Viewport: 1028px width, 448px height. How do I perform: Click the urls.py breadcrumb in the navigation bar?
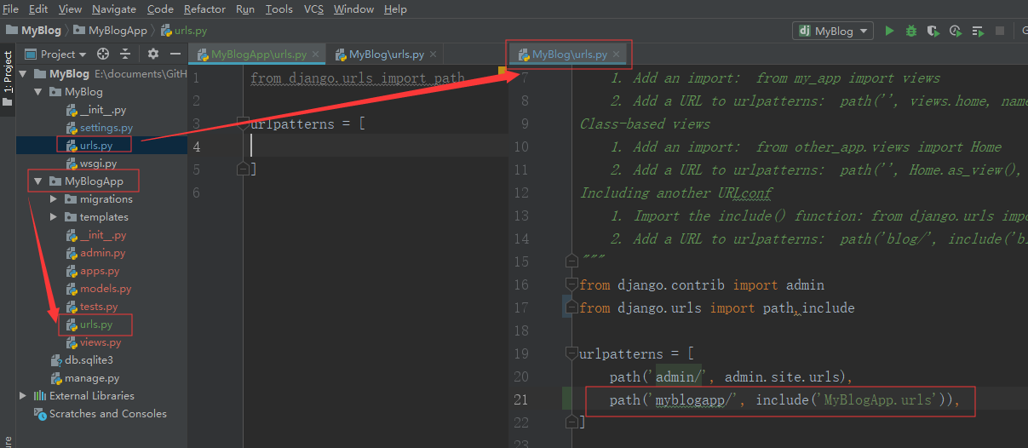(183, 31)
